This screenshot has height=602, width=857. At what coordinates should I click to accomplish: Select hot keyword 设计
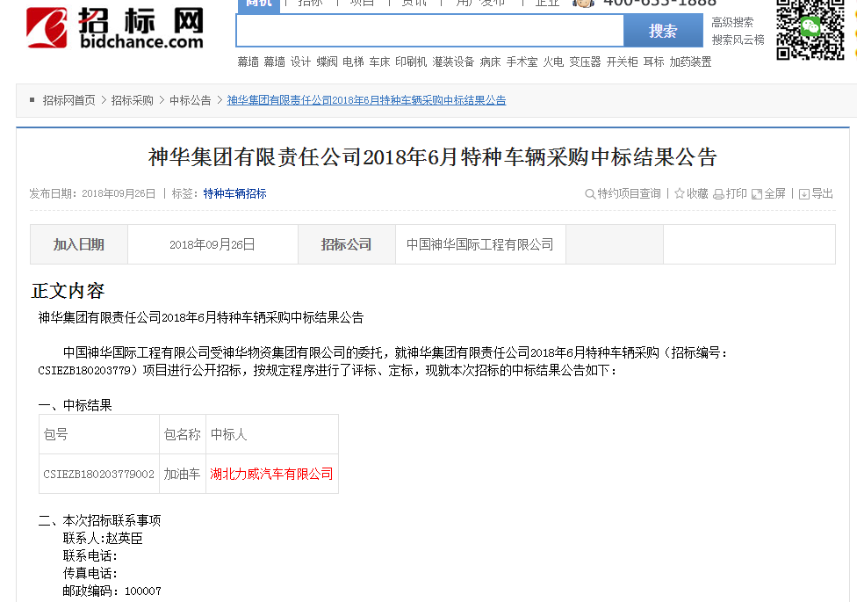300,62
